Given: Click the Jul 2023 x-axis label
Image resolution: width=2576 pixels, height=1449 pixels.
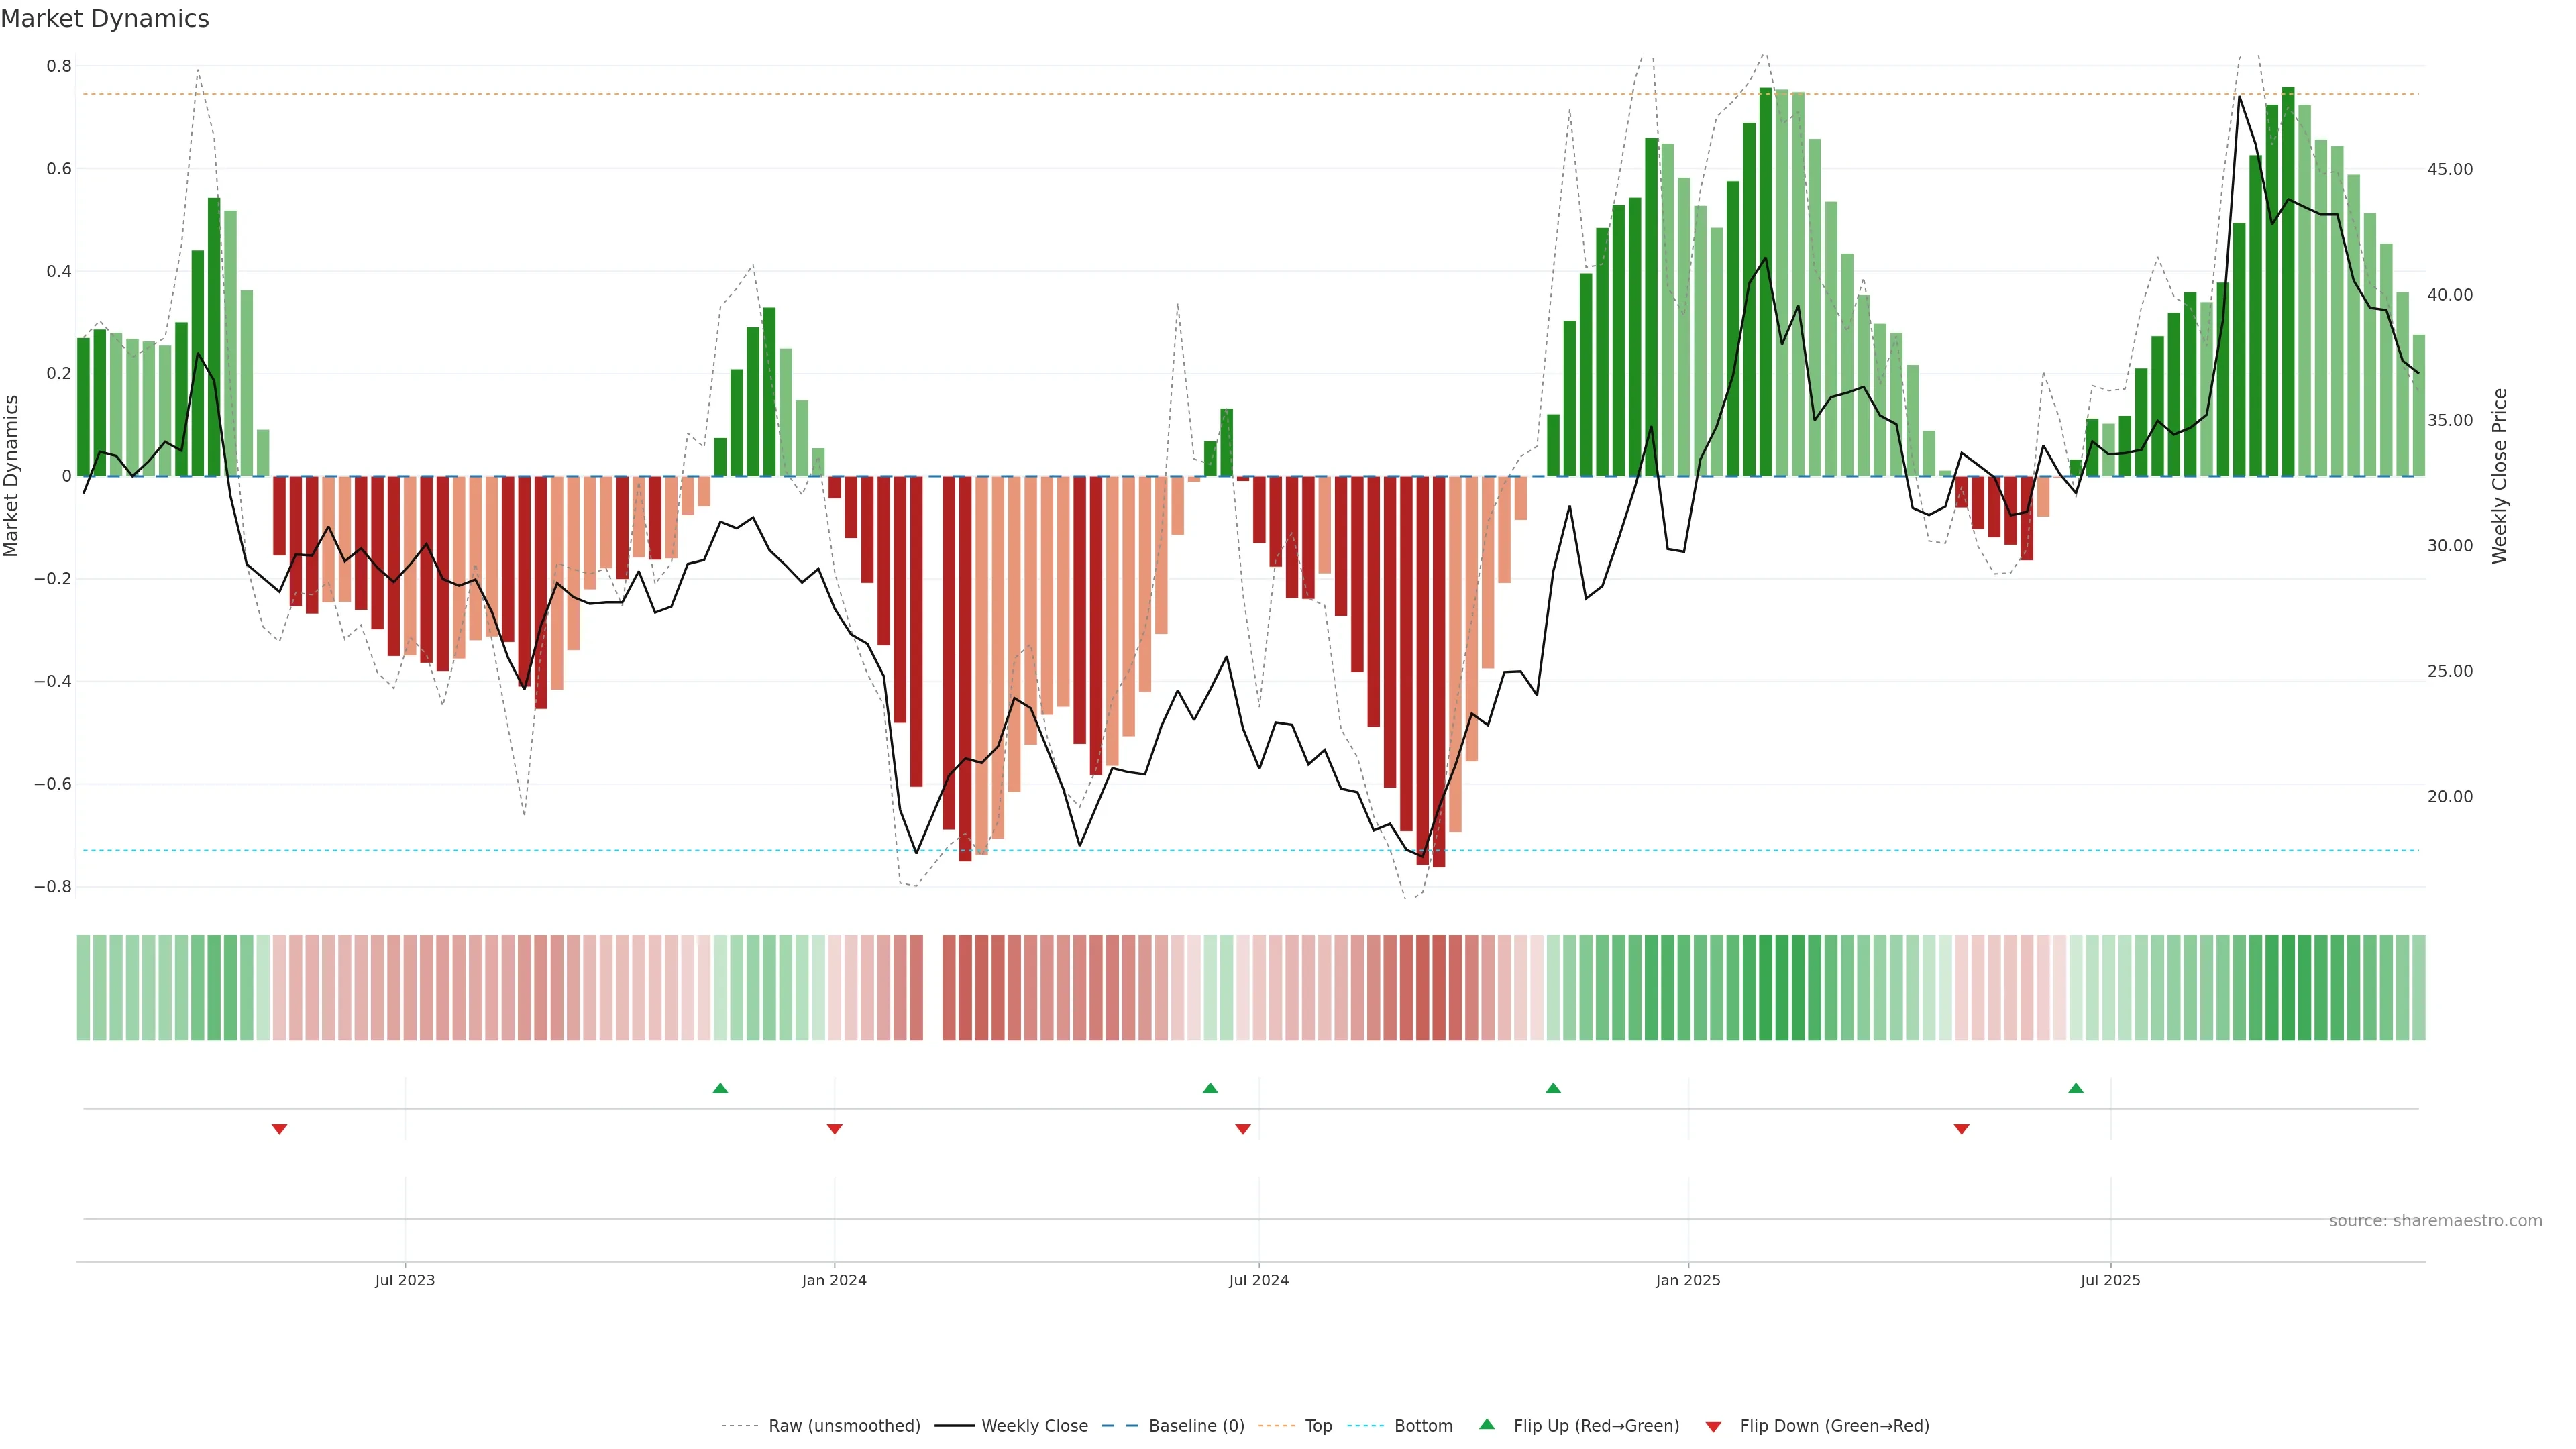Looking at the screenshot, I should coord(405,1280).
